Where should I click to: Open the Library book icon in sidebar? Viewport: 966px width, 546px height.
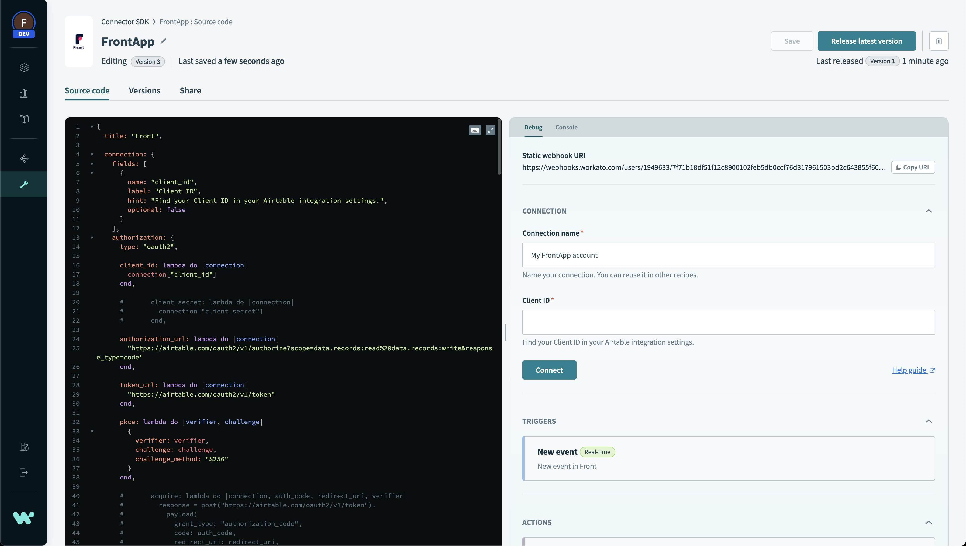pos(24,119)
